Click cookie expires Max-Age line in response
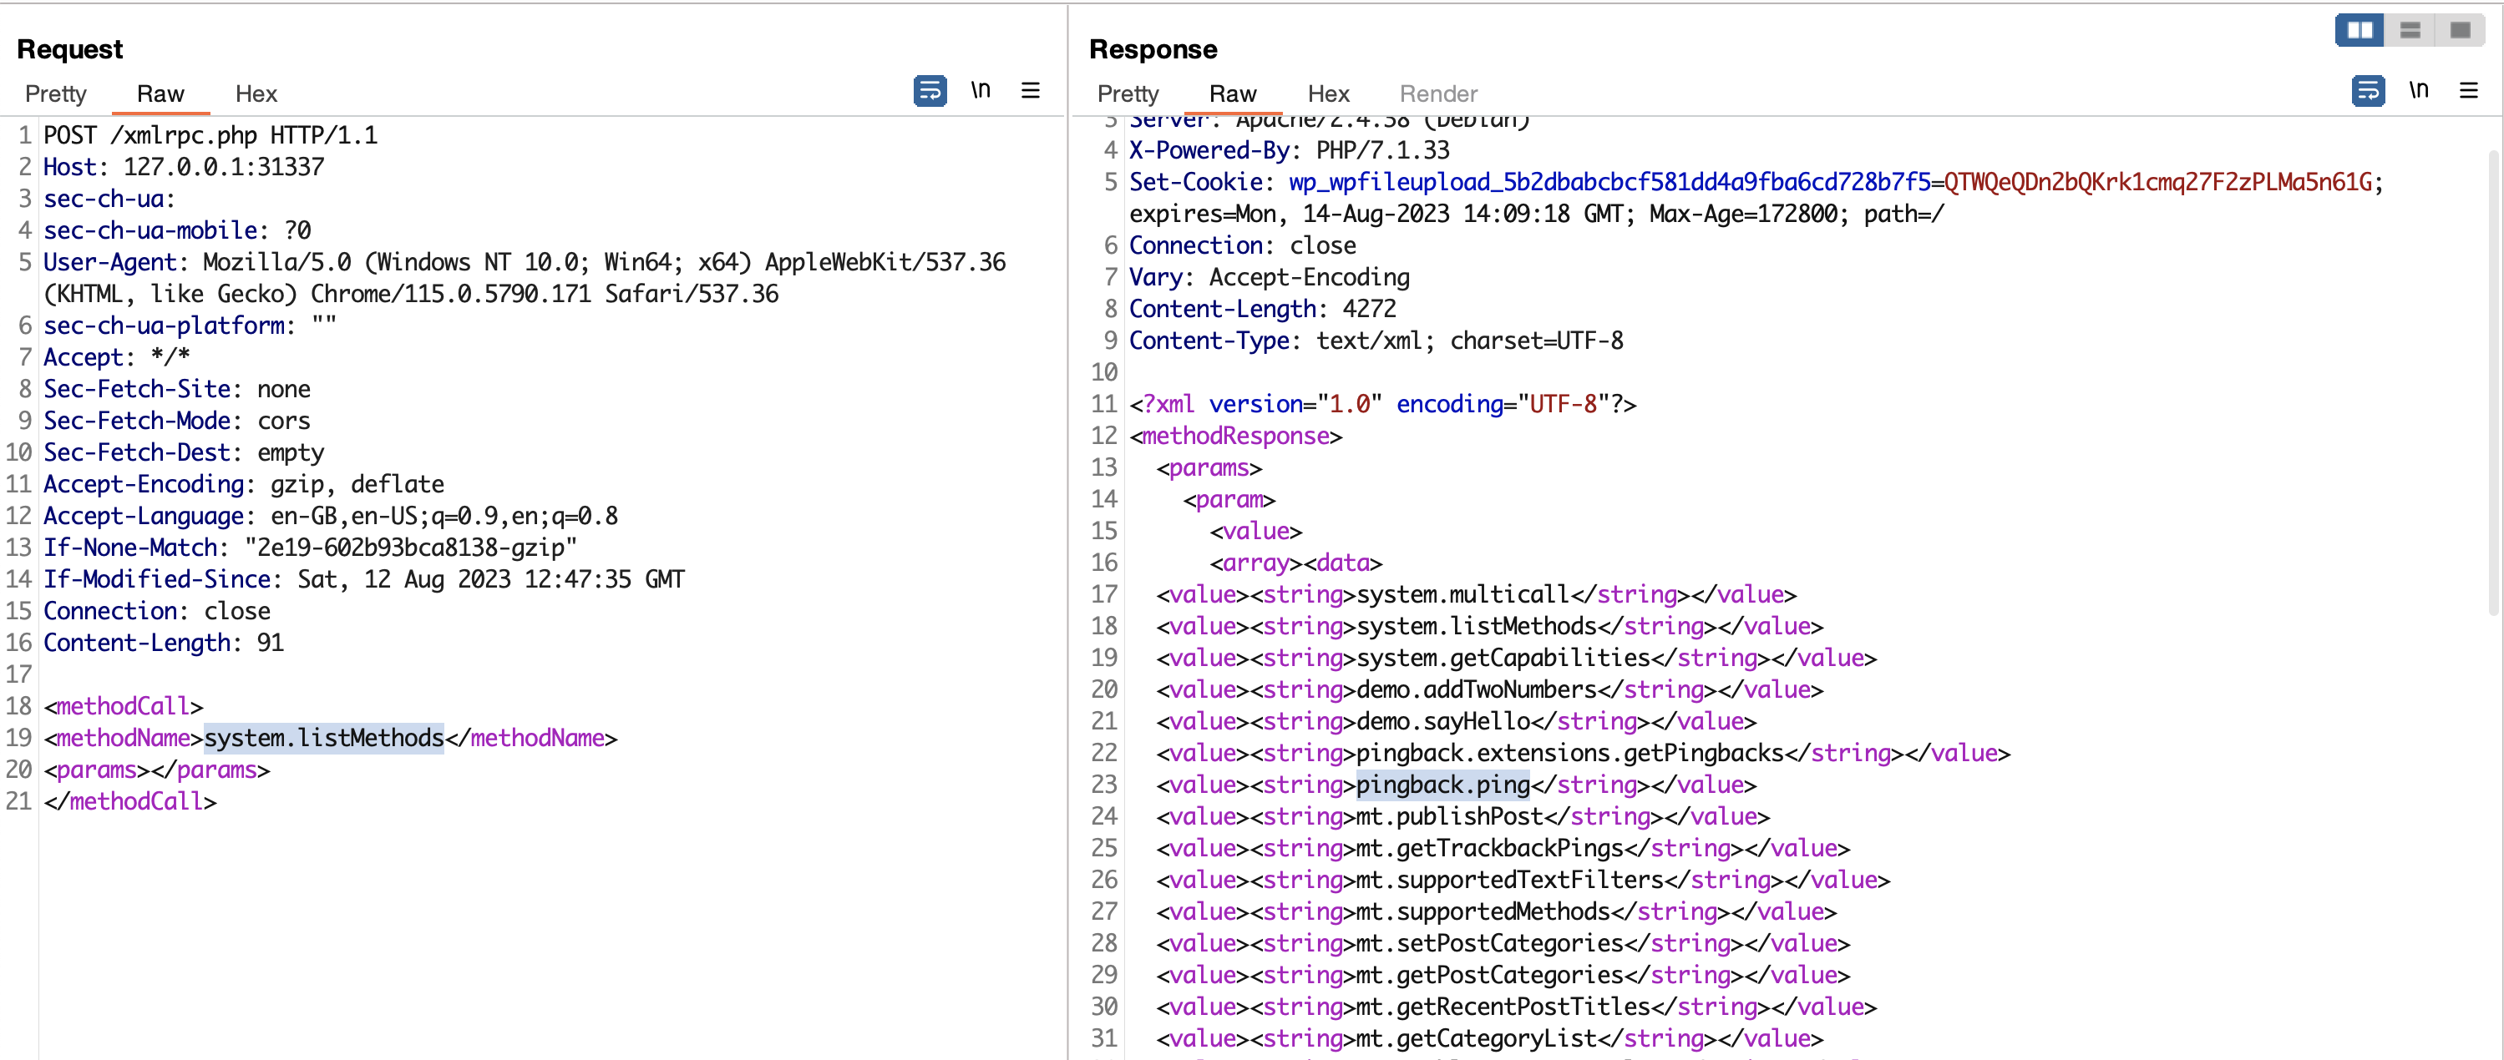Screen dimensions: 2504x1060 [x=1536, y=214]
